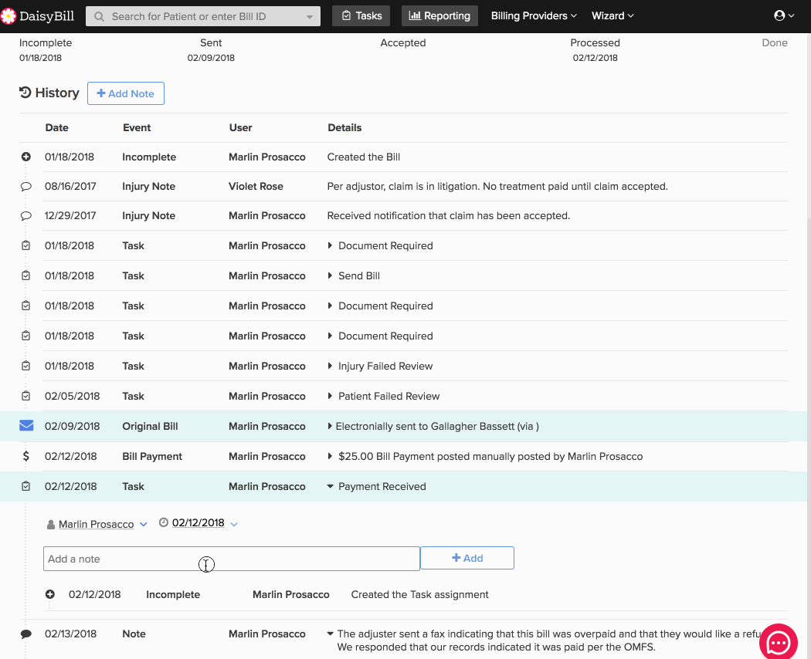
Task: Click the Accepted status step
Action: tap(403, 43)
